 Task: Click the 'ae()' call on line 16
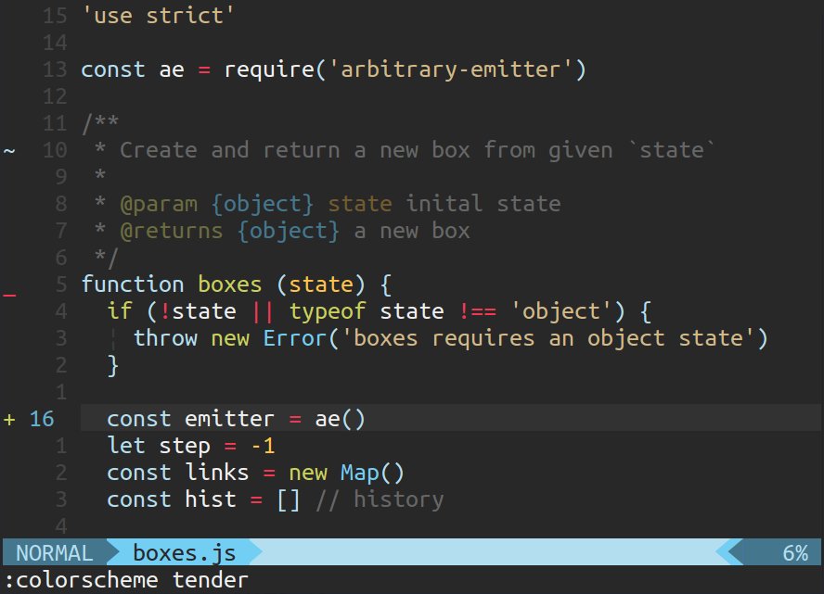[340, 419]
